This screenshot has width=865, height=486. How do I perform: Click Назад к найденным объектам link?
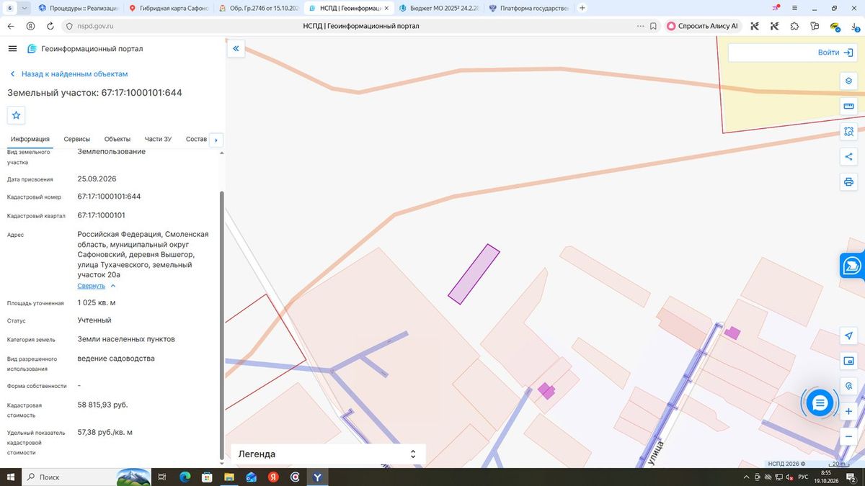(69, 74)
